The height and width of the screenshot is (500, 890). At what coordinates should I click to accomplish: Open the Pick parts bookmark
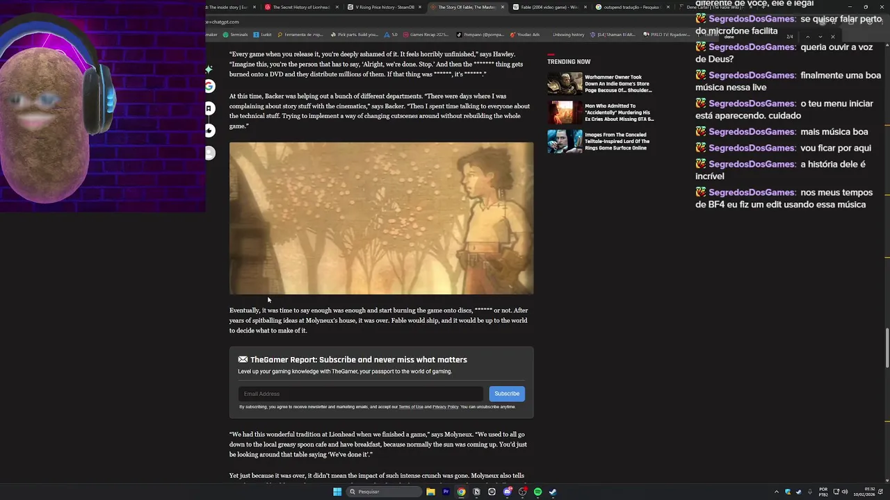pos(355,34)
